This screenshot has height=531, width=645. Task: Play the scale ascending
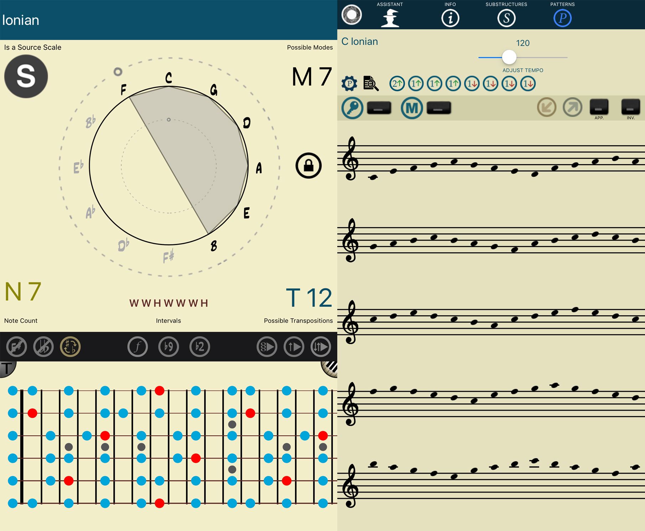point(294,347)
